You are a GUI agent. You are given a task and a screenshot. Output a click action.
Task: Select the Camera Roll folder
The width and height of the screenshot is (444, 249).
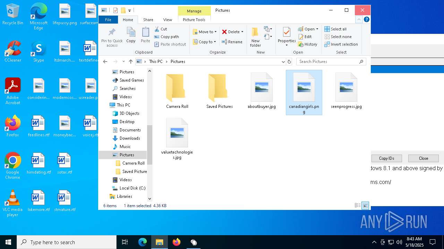[177, 91]
